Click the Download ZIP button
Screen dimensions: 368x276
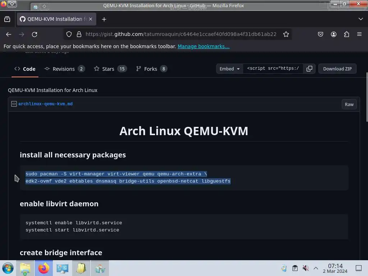click(x=337, y=69)
